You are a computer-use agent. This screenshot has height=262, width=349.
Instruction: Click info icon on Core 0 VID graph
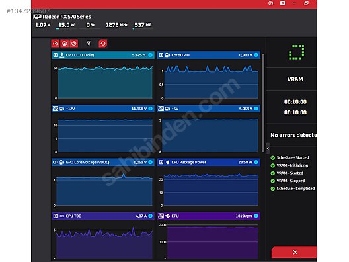pos(256,55)
